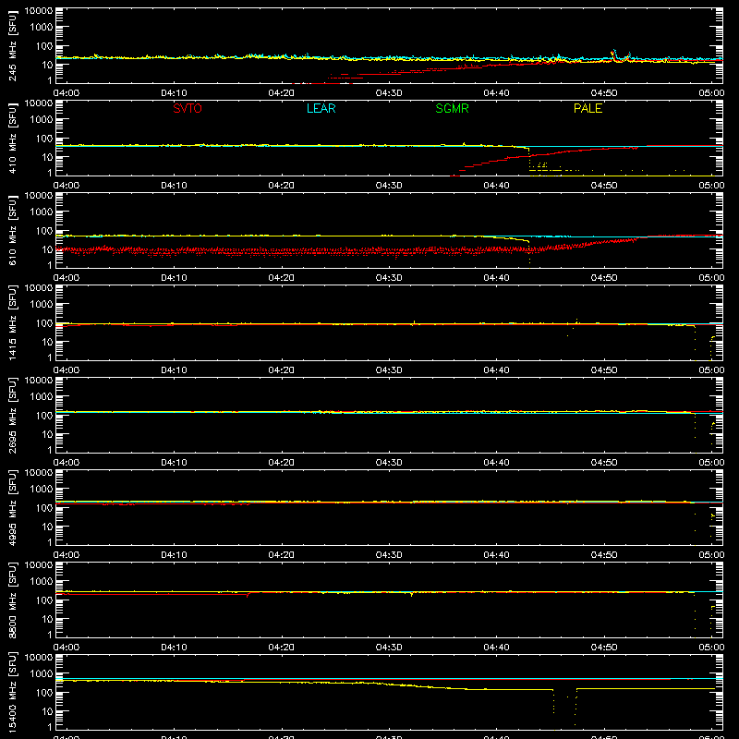Viewport: 739px width, 739px height.
Task: Click 04:50 label below the 8800 MHz plot
Action: tap(604, 648)
